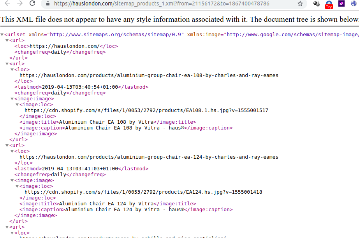
Task: Collapse the loc node of the EA 108 product
Action: (12, 70)
